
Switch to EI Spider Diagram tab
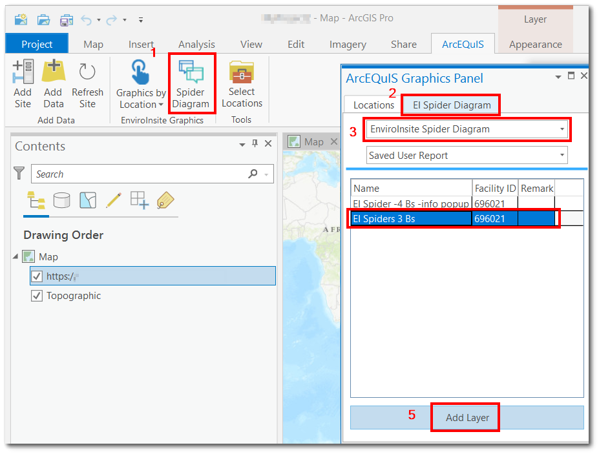tap(452, 105)
